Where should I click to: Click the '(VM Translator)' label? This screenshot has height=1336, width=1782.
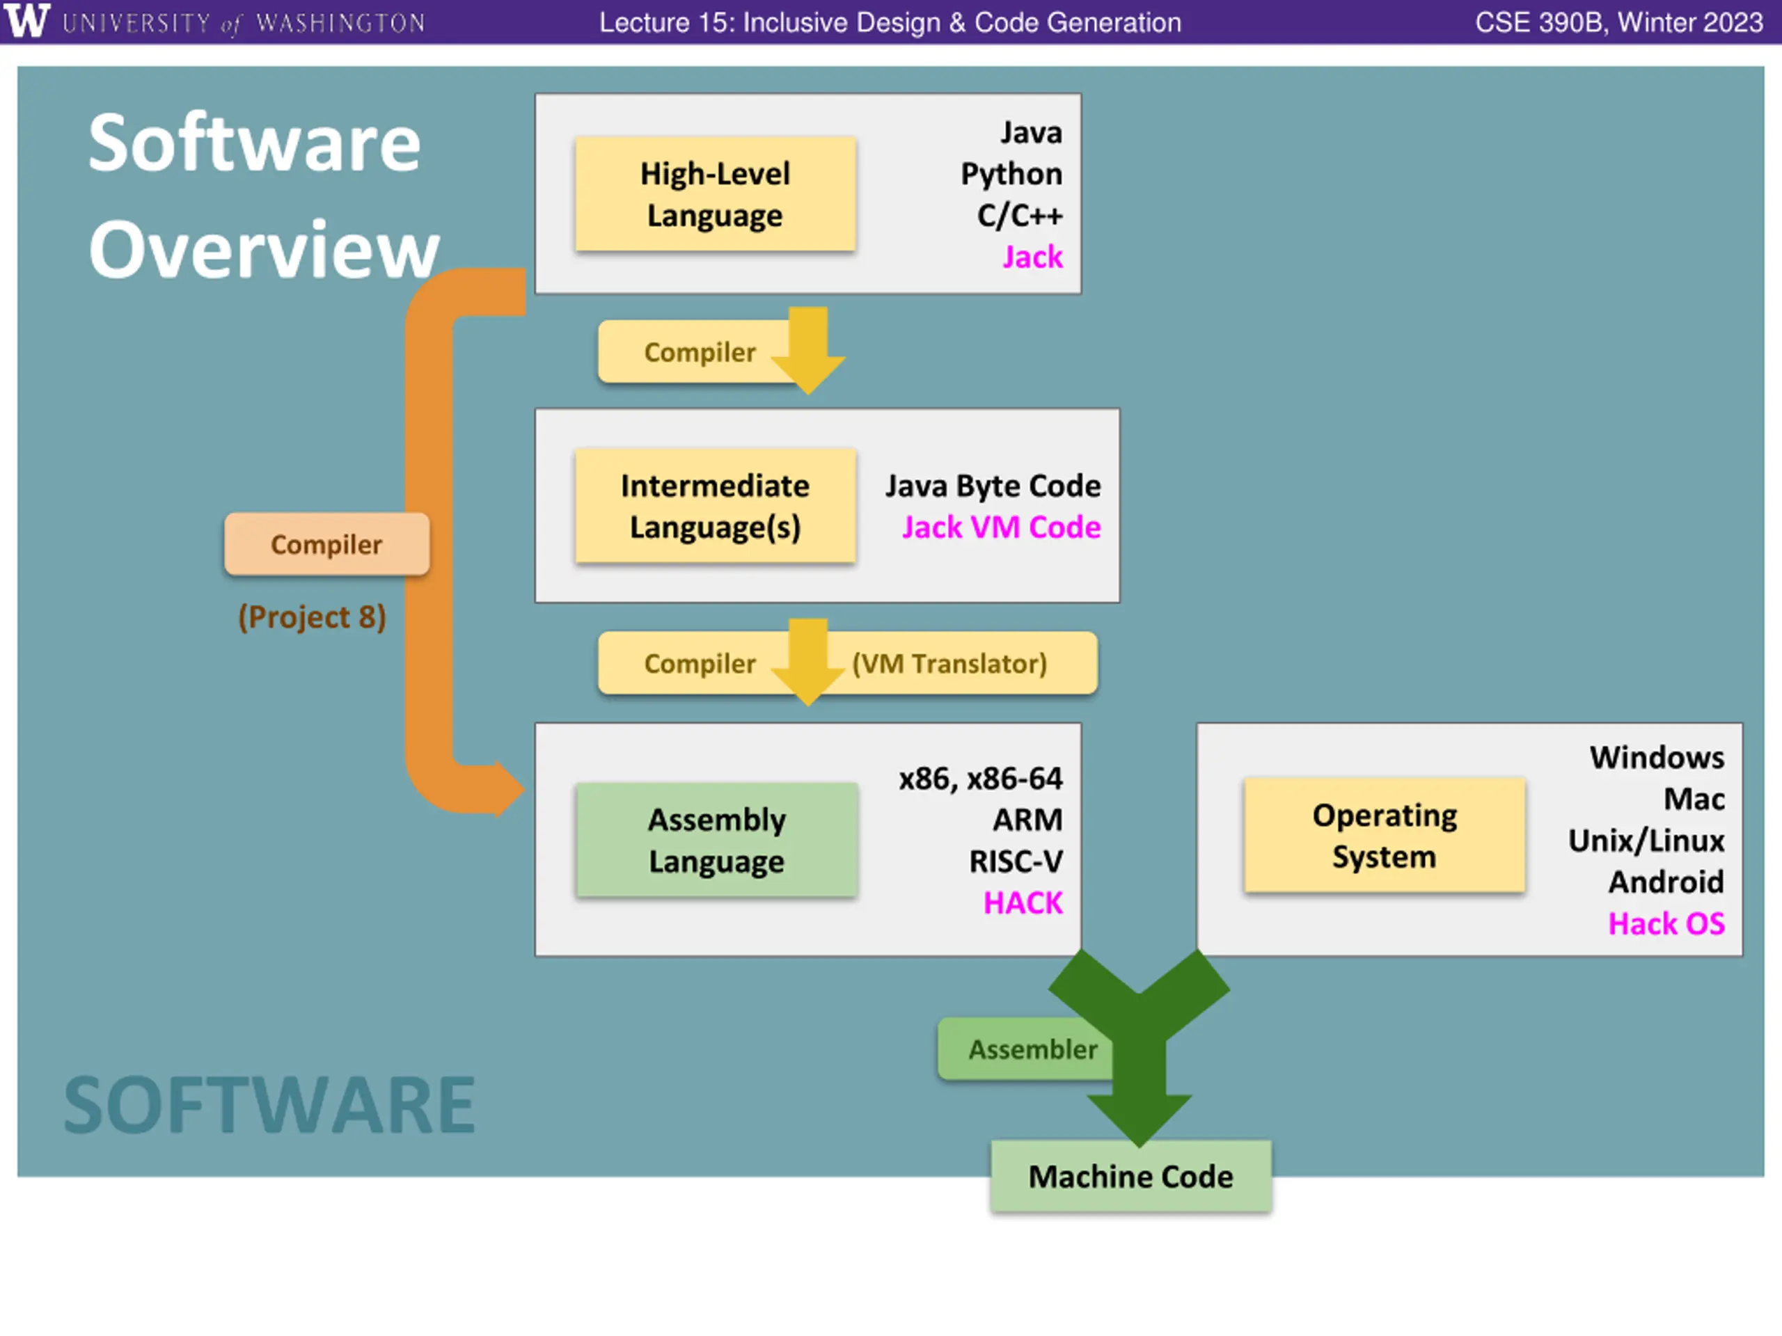(949, 664)
